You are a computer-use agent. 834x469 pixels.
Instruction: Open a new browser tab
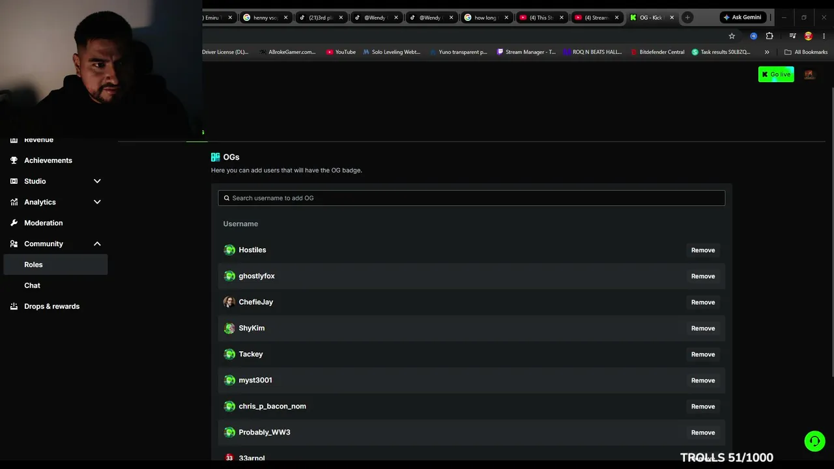click(687, 18)
